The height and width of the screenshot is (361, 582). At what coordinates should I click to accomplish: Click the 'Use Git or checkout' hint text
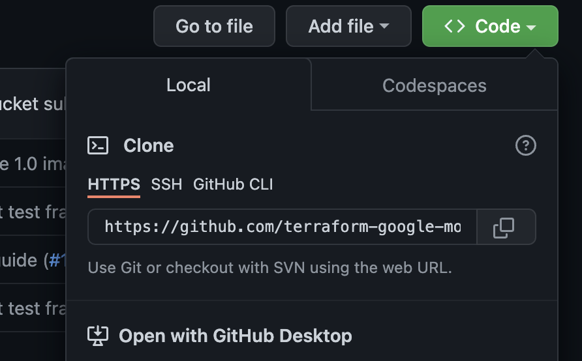click(x=269, y=267)
